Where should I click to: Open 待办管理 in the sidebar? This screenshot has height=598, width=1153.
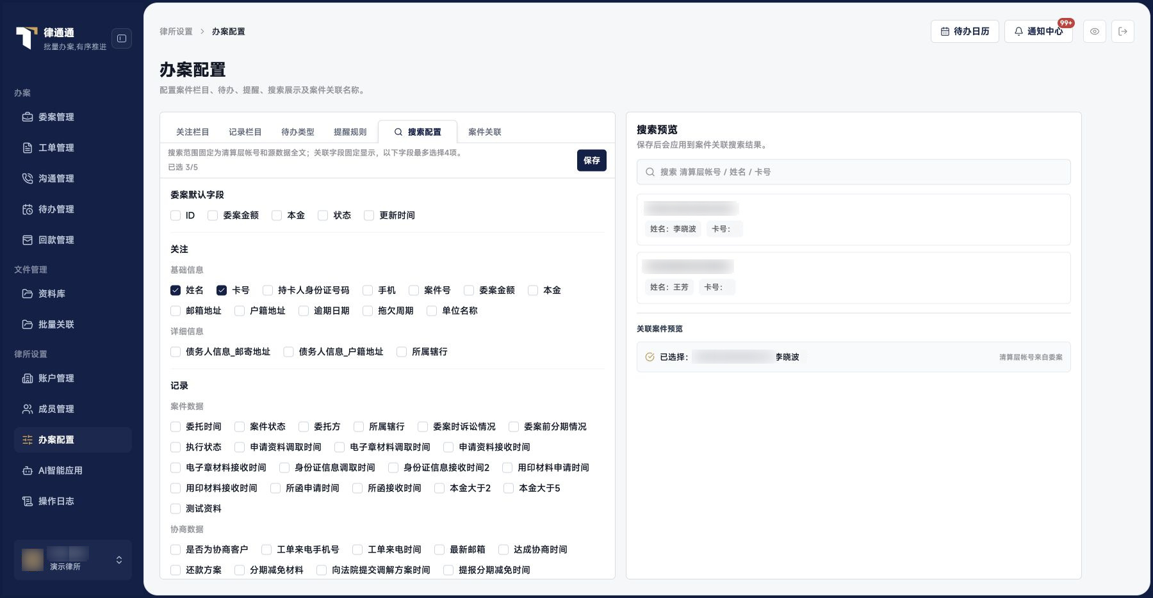72,209
